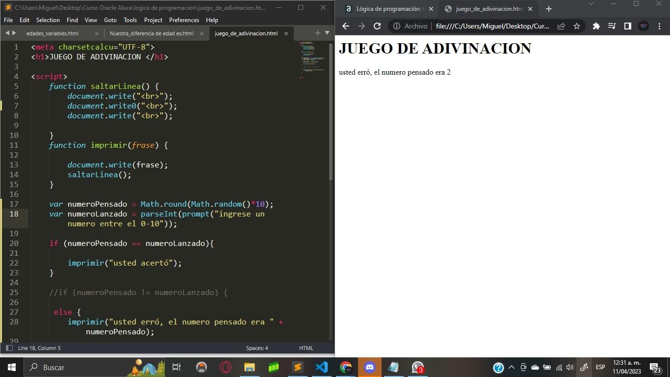Change syntax via HTML status label

pyautogui.click(x=306, y=348)
